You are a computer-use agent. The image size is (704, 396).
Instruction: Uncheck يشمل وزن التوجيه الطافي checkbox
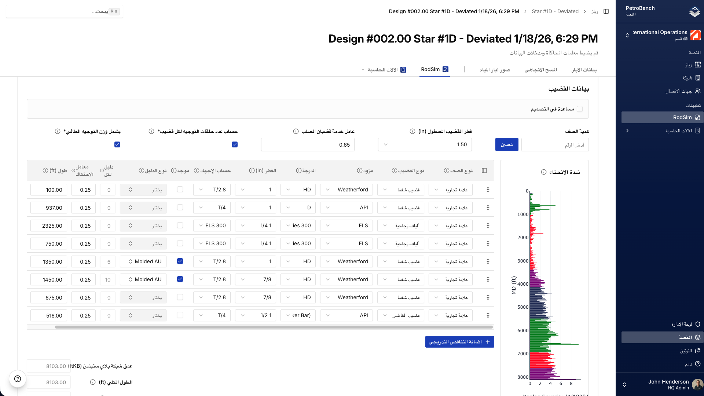pos(117,144)
